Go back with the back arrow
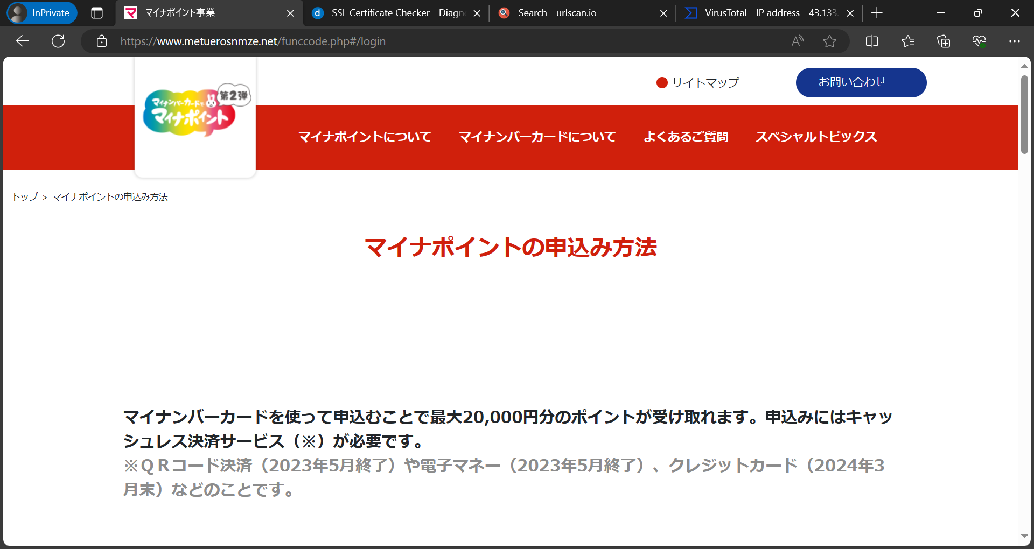The height and width of the screenshot is (549, 1034). pyautogui.click(x=23, y=41)
